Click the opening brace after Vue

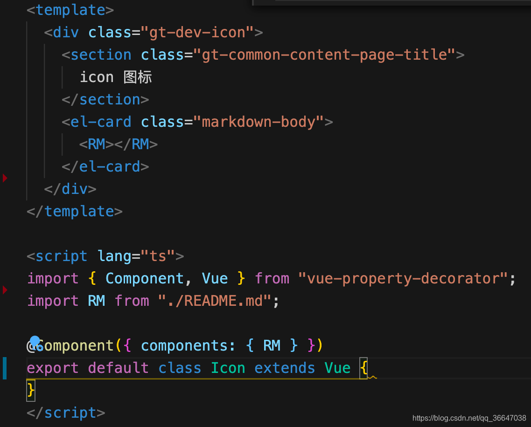click(363, 368)
